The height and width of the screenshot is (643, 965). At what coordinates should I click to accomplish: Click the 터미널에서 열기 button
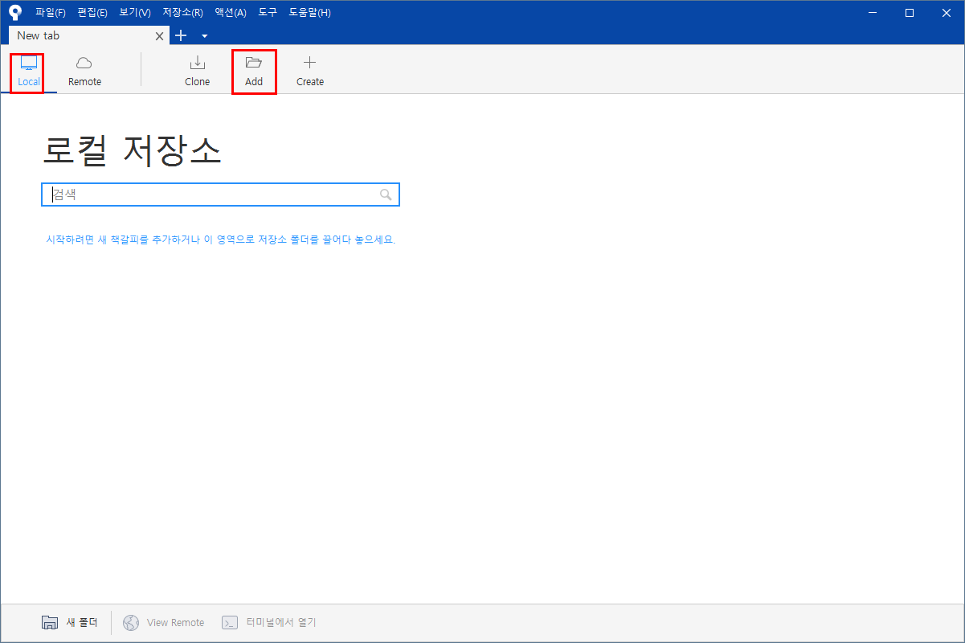[268, 622]
